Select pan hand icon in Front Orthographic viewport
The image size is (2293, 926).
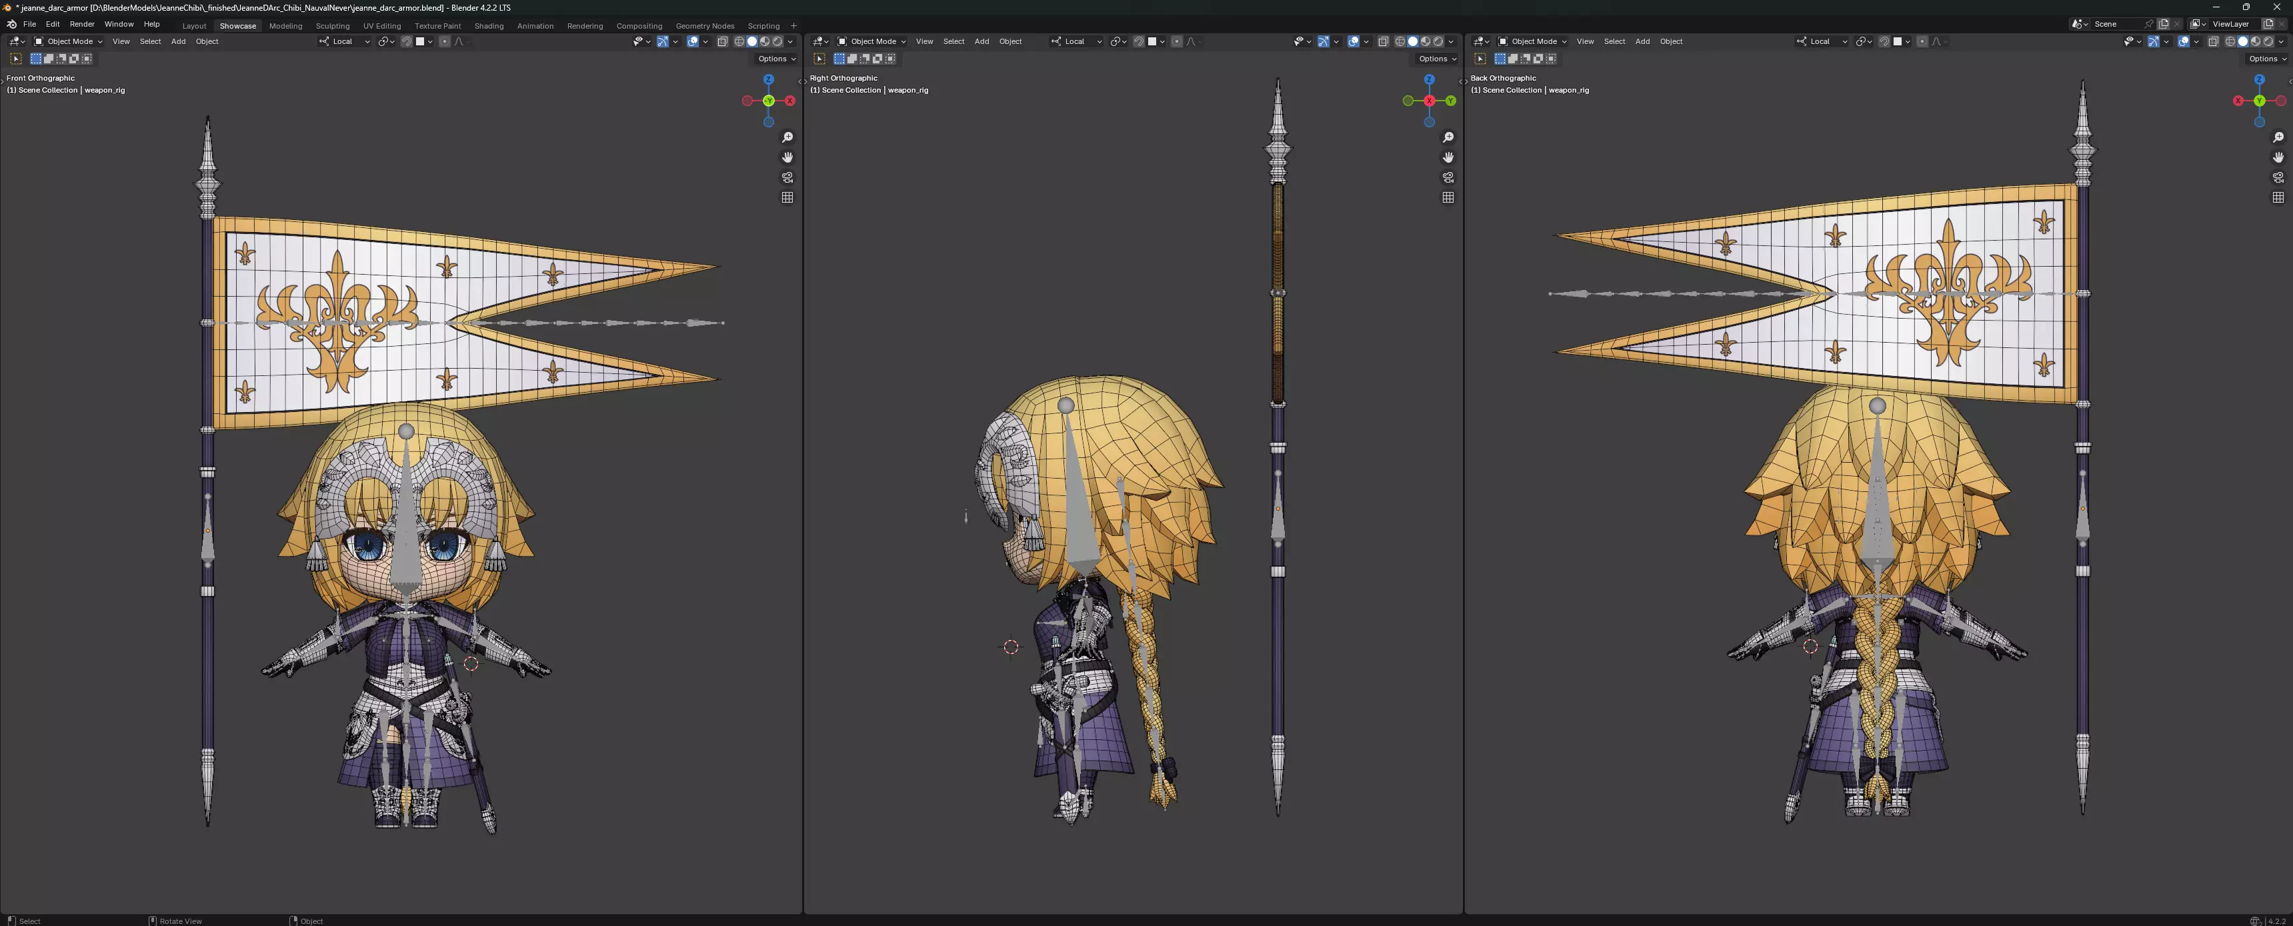click(x=787, y=157)
